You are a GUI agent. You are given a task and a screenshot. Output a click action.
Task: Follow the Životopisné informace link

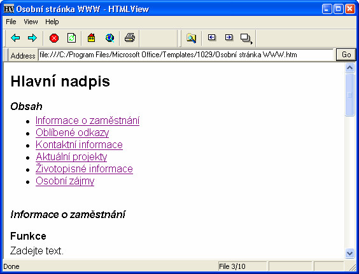tap(84, 169)
